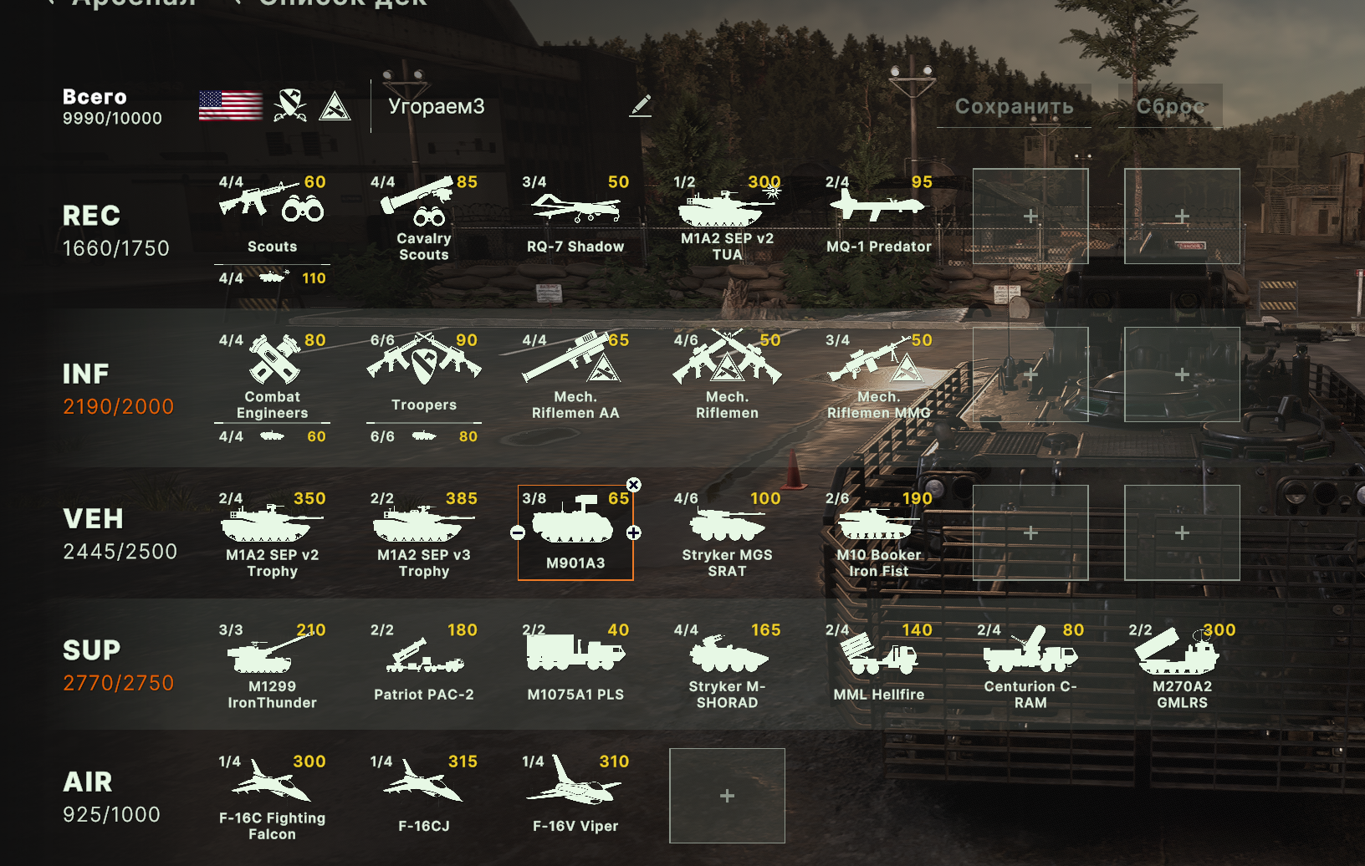The height and width of the screenshot is (866, 1365).
Task: Click the Сохранить save button
Action: 1014,106
